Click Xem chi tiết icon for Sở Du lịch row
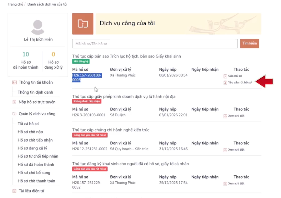The width and height of the screenshot is (281, 198). [225, 116]
